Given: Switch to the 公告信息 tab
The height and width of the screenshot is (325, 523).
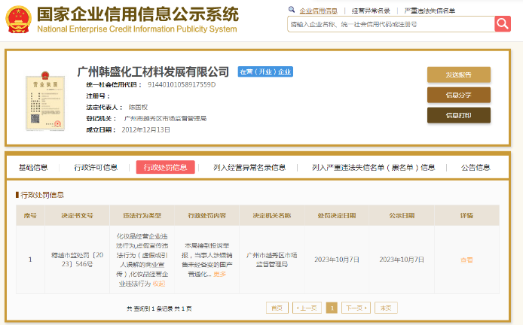Looking at the screenshot, I should (x=476, y=167).
